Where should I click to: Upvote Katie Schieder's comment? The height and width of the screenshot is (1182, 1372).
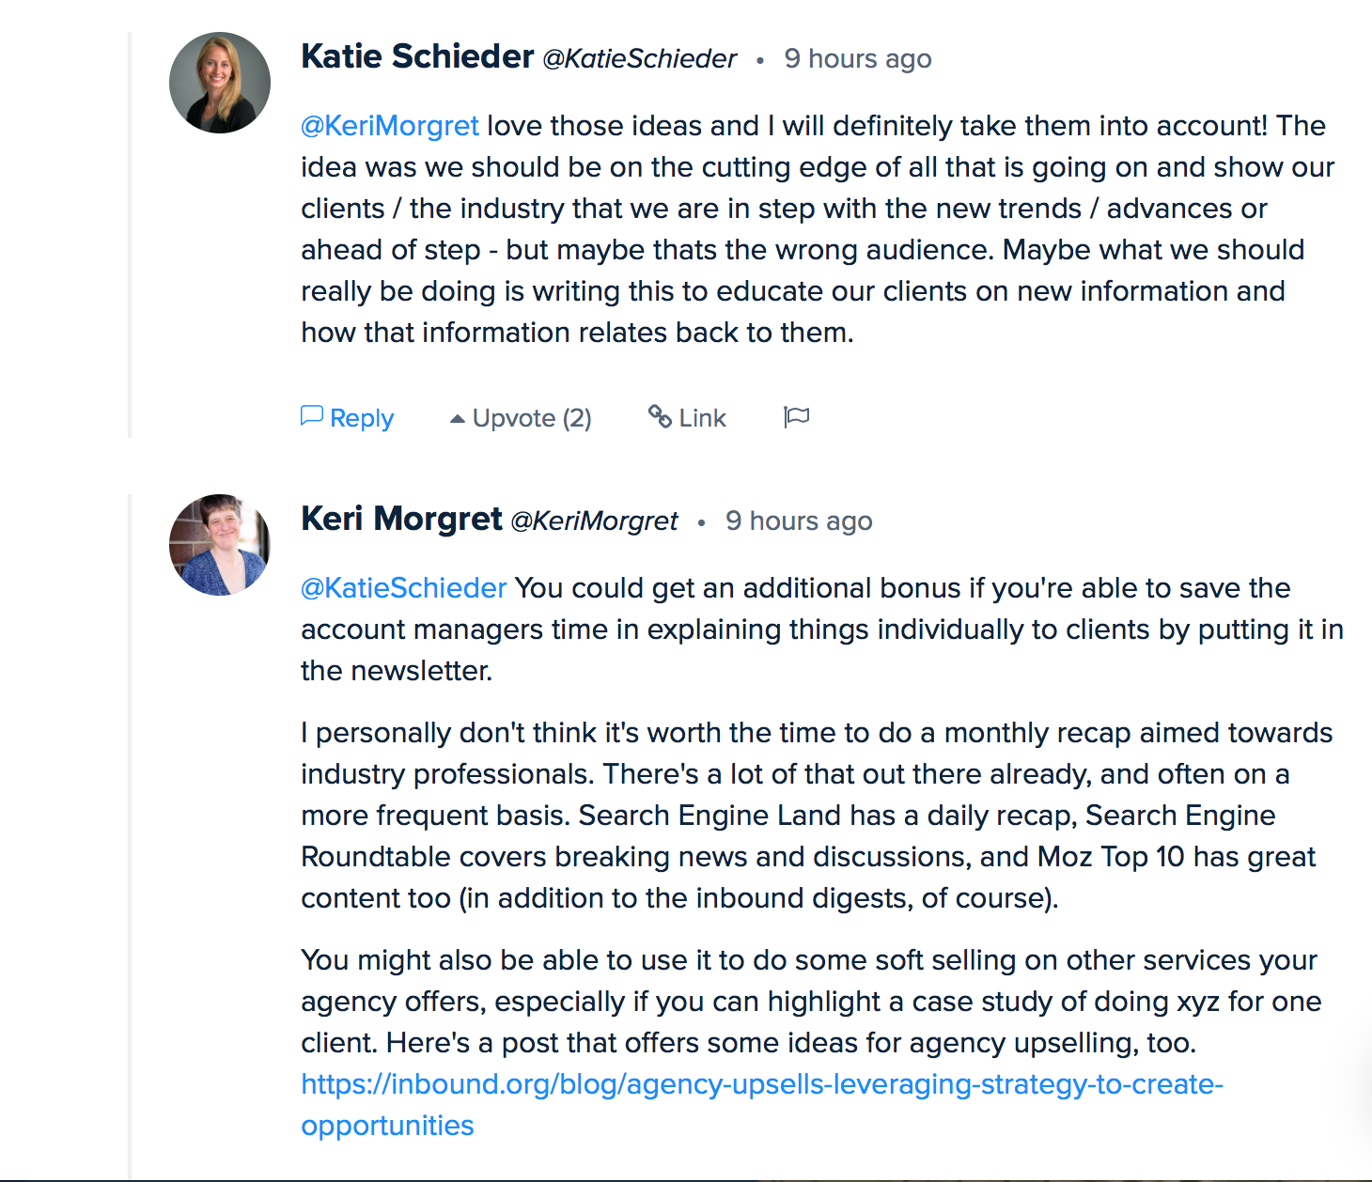click(521, 418)
